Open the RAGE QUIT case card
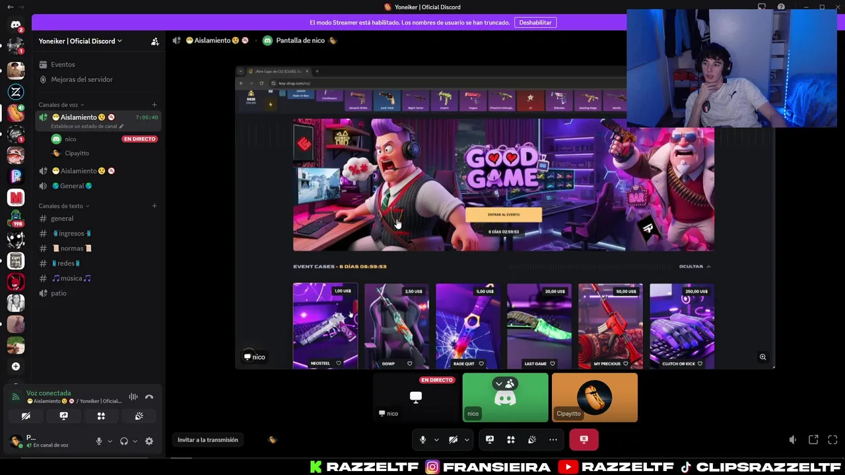845x475 pixels. [x=468, y=326]
